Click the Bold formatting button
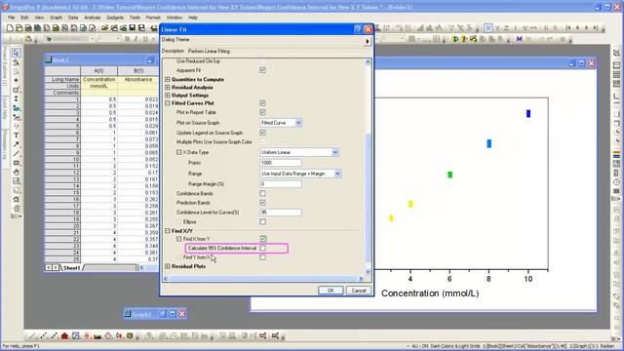 coord(127,39)
